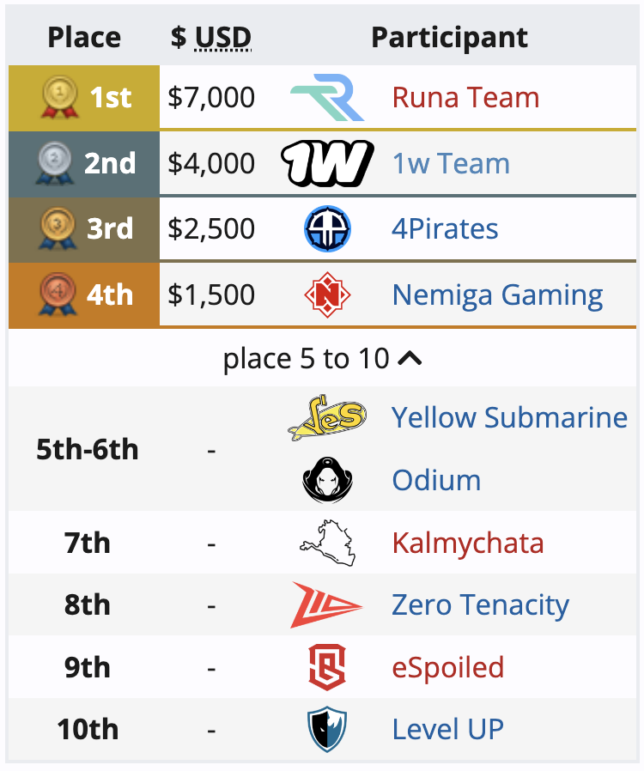This screenshot has height=771, width=644.
Task: Click the Odium hooded face logo
Action: tap(327, 480)
